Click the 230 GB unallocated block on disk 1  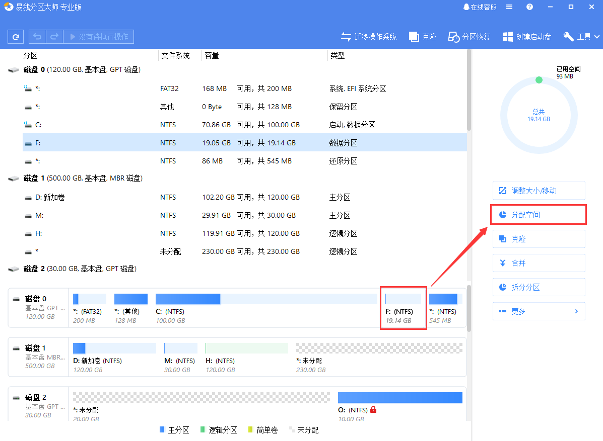point(379,348)
